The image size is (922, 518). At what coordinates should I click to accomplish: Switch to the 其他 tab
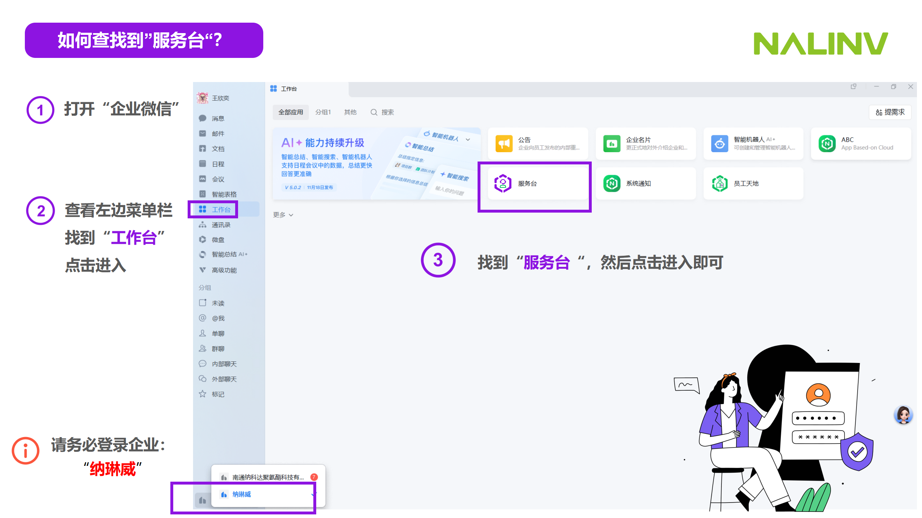click(x=350, y=112)
